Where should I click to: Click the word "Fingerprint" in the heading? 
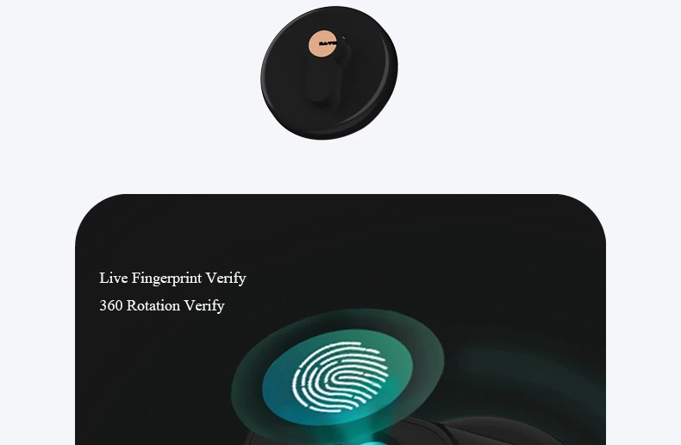pyautogui.click(x=166, y=278)
